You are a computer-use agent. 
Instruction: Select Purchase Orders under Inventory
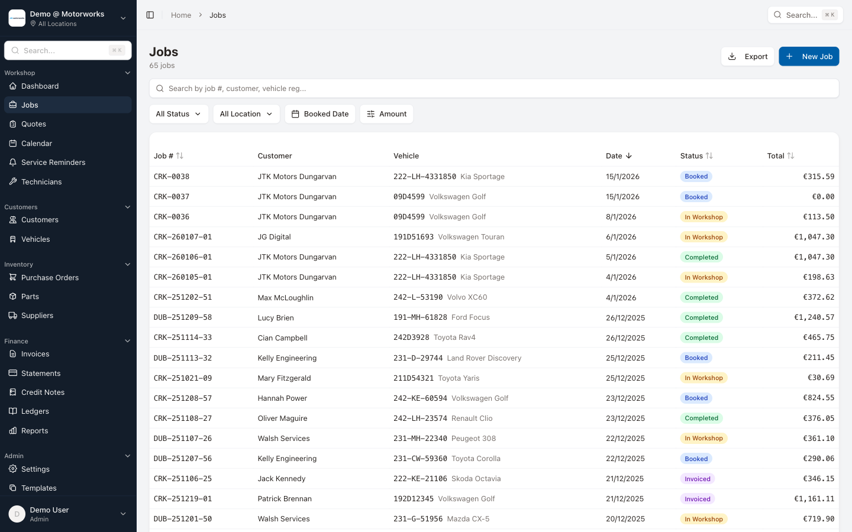pos(50,277)
